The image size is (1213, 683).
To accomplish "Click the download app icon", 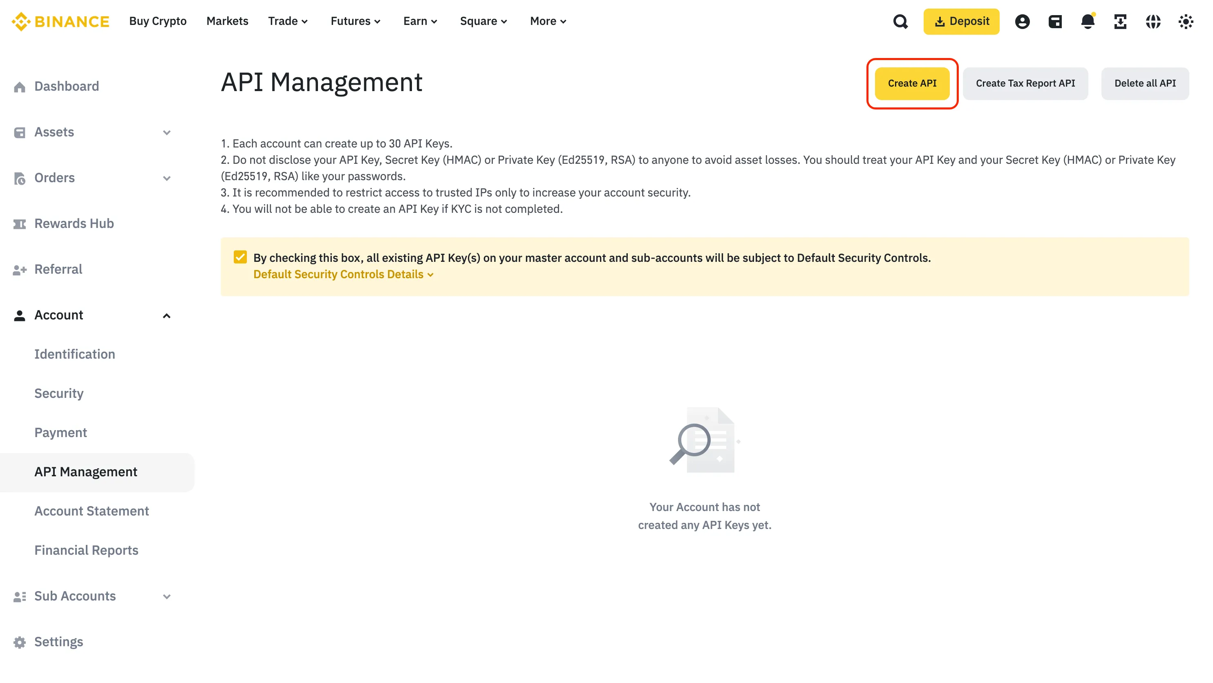I will [x=1120, y=22].
